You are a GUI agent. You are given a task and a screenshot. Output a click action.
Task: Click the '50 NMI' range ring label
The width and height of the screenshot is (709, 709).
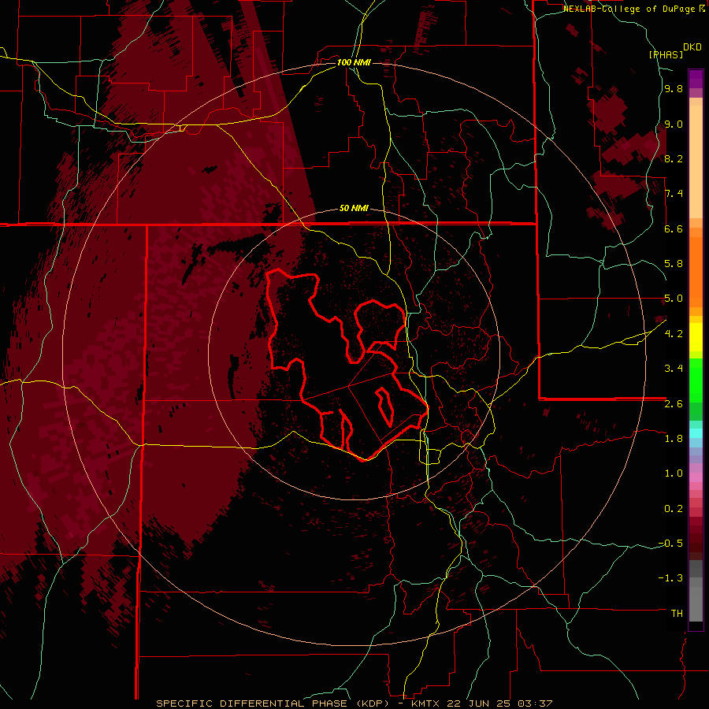coord(354,208)
